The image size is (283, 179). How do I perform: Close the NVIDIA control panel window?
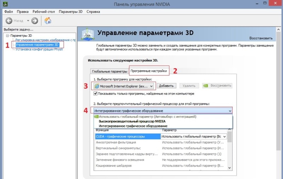click(x=276, y=3)
